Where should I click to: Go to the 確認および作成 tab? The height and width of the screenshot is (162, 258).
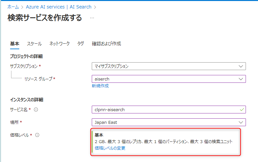(106, 44)
